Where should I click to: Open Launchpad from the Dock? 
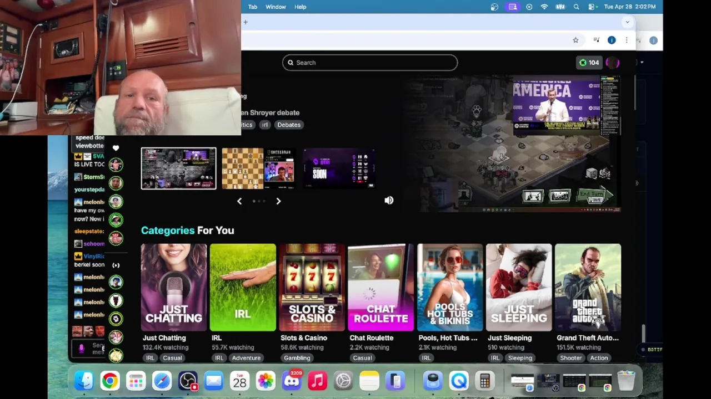(136, 381)
